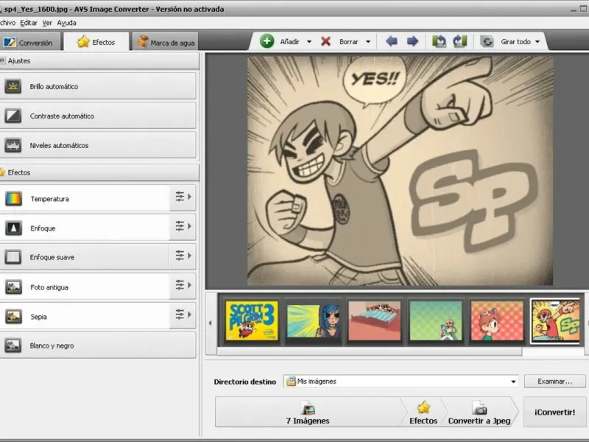Image resolution: width=589 pixels, height=442 pixels.
Task: Open the Directorio destino combo box
Action: (x=401, y=381)
